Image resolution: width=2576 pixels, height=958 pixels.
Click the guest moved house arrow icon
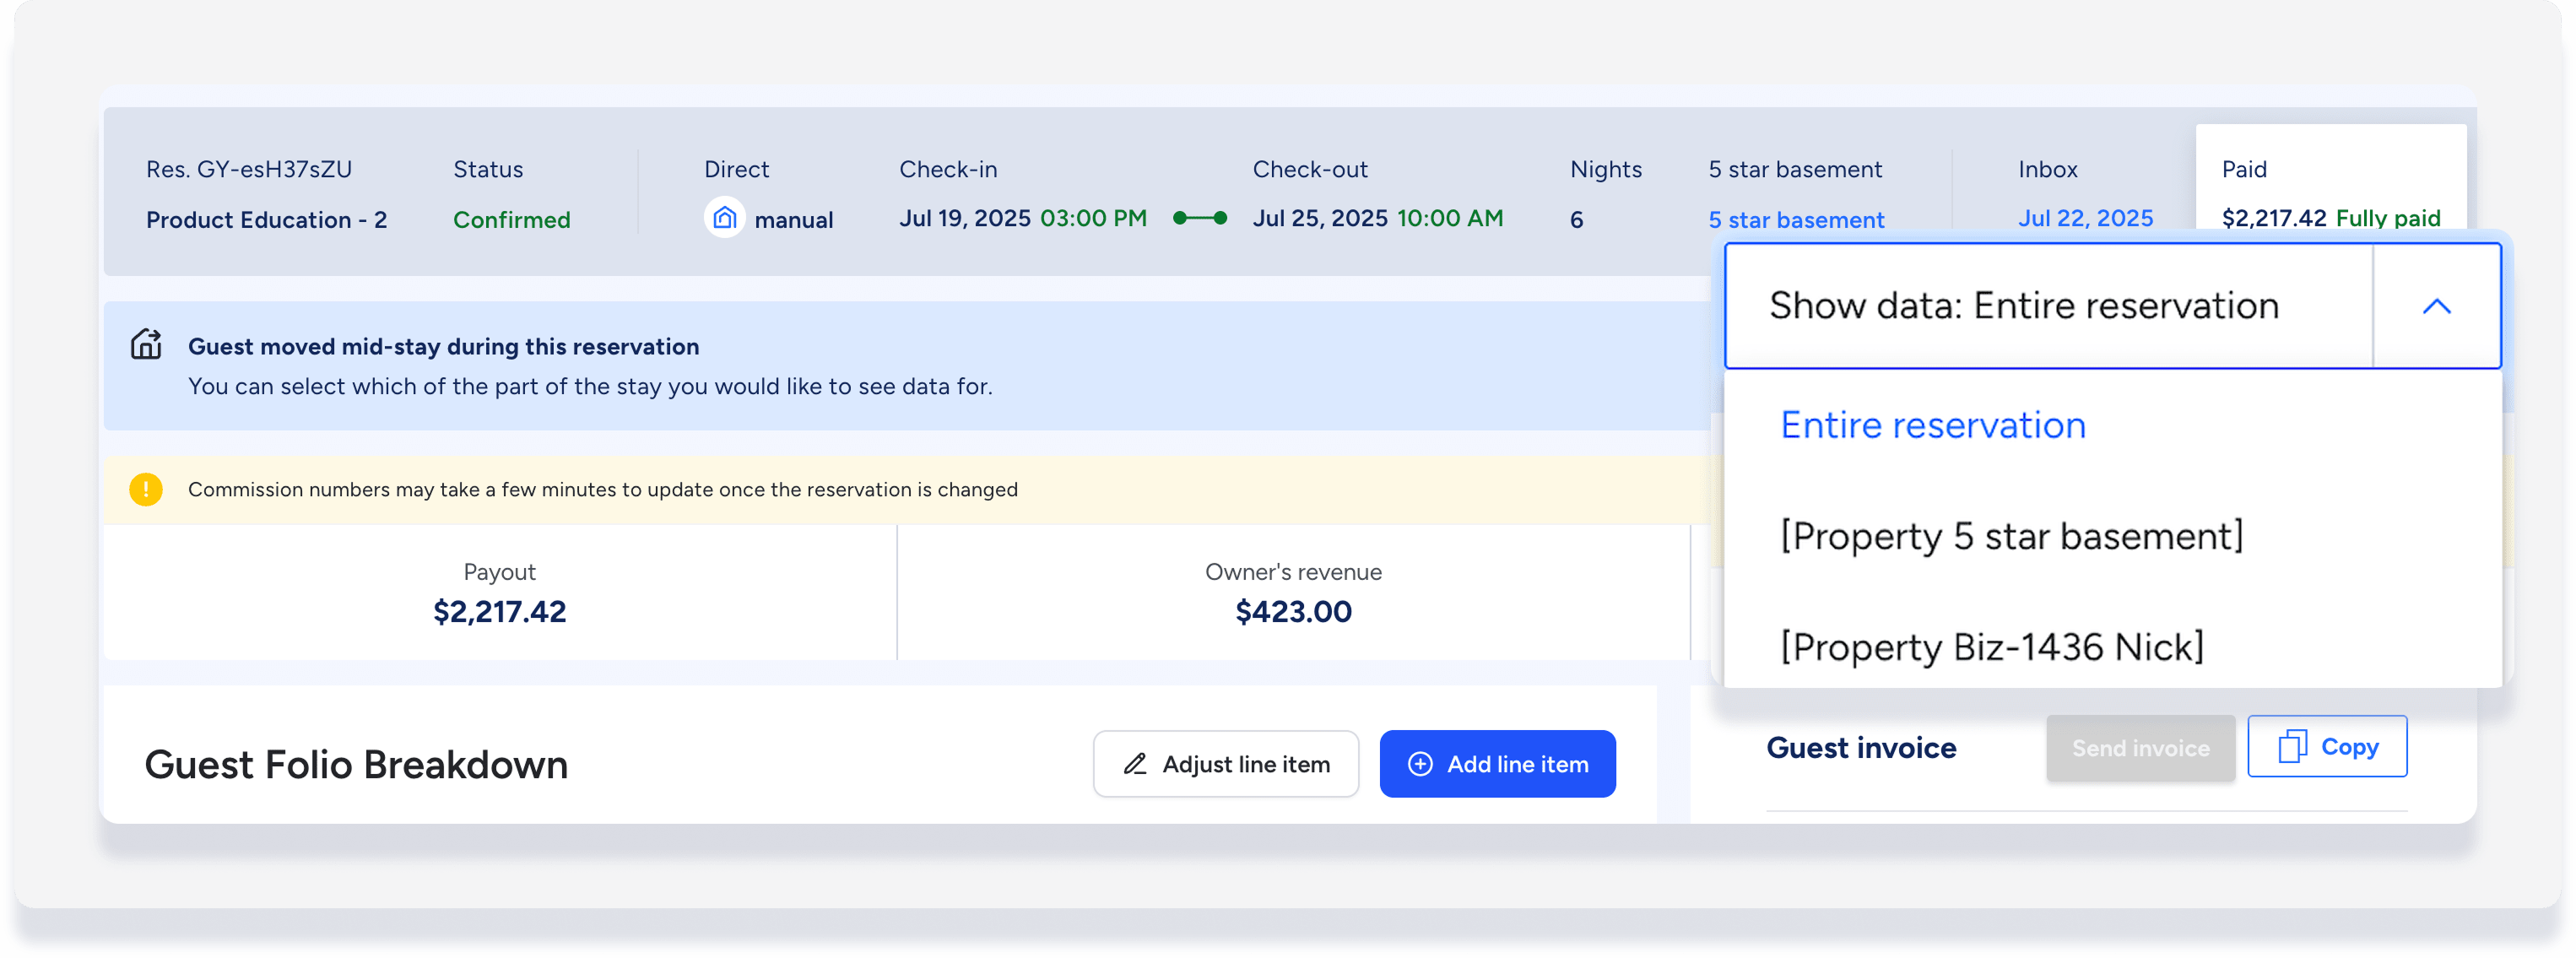click(x=146, y=344)
